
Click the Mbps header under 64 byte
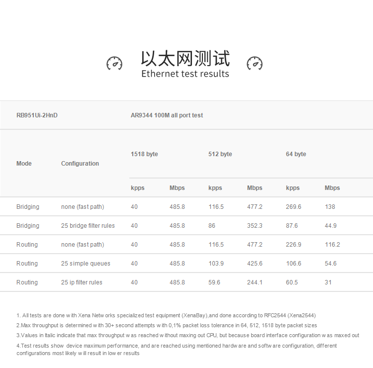click(332, 188)
